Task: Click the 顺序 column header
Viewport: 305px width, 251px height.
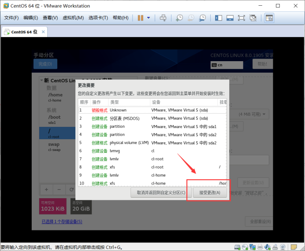Action: (84, 102)
